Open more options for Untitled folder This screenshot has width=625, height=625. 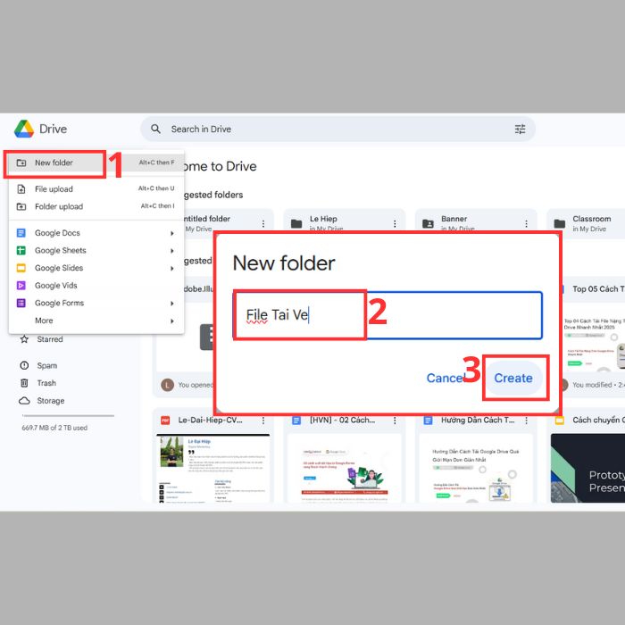(x=263, y=223)
